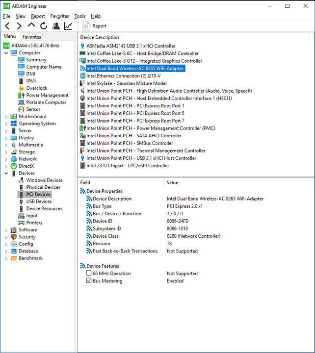Collapse the Devices tree node
This screenshot has width=315, height=353.
coord(6,174)
